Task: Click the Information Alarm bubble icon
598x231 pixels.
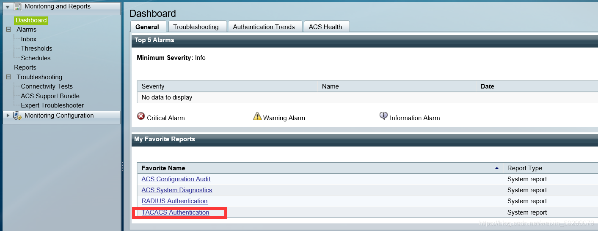Action: pyautogui.click(x=383, y=116)
